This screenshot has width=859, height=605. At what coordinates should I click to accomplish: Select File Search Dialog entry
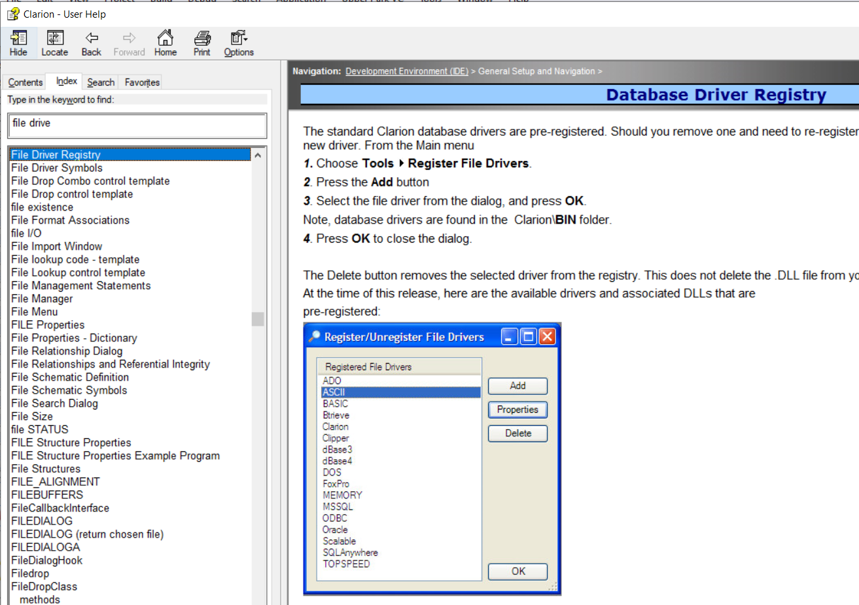(x=54, y=404)
